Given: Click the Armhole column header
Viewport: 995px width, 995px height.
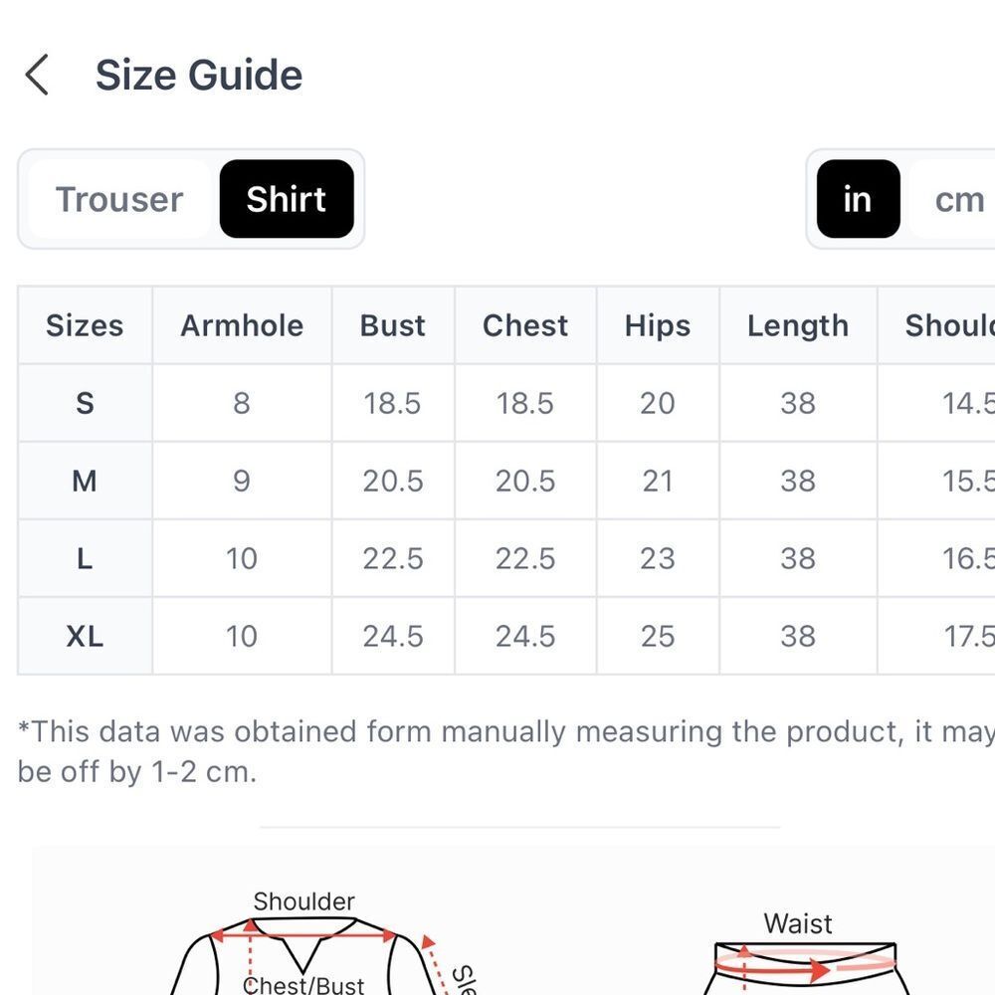Looking at the screenshot, I should [x=242, y=325].
